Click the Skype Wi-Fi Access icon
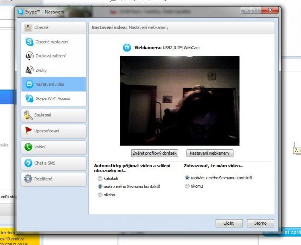This screenshot has height=245, width=301. click(x=29, y=98)
